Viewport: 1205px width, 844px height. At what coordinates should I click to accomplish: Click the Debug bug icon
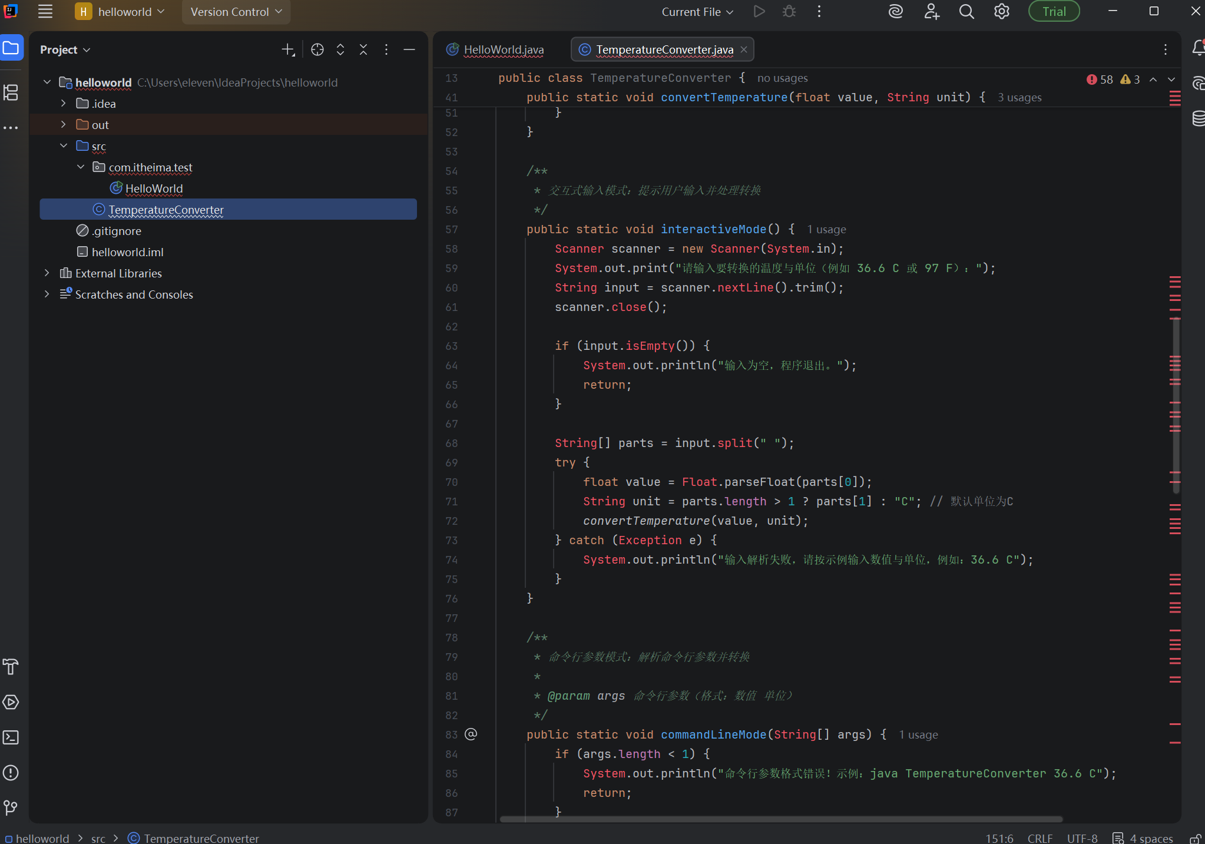(x=789, y=12)
